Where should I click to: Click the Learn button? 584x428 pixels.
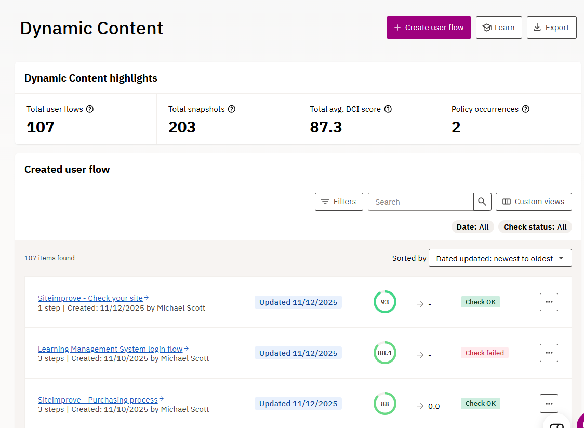[499, 28]
